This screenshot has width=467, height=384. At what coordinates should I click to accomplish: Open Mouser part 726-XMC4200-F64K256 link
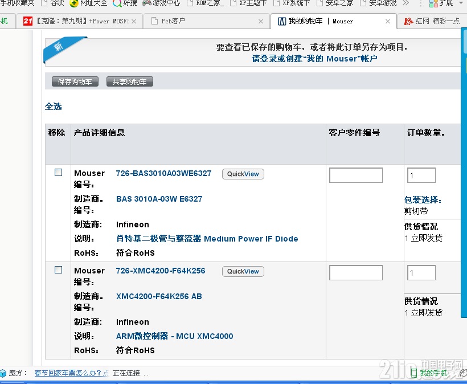pyautogui.click(x=161, y=271)
